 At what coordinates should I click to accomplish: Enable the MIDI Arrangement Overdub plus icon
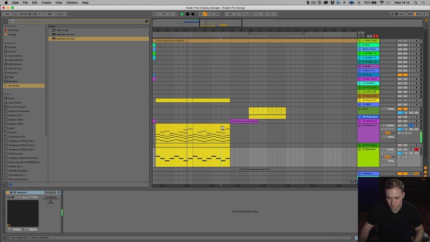pos(201,14)
